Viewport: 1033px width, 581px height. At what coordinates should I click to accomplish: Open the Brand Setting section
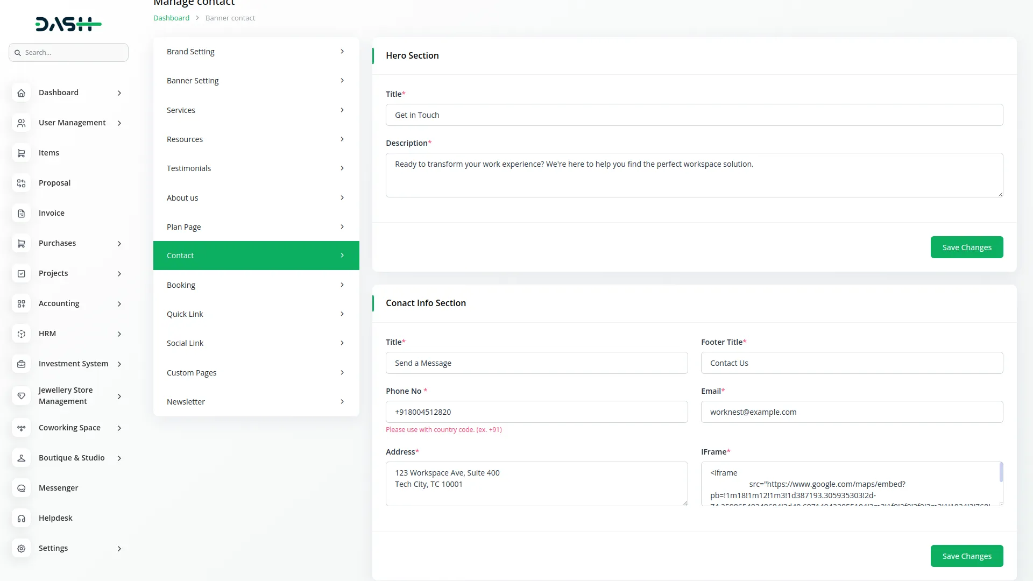[256, 52]
